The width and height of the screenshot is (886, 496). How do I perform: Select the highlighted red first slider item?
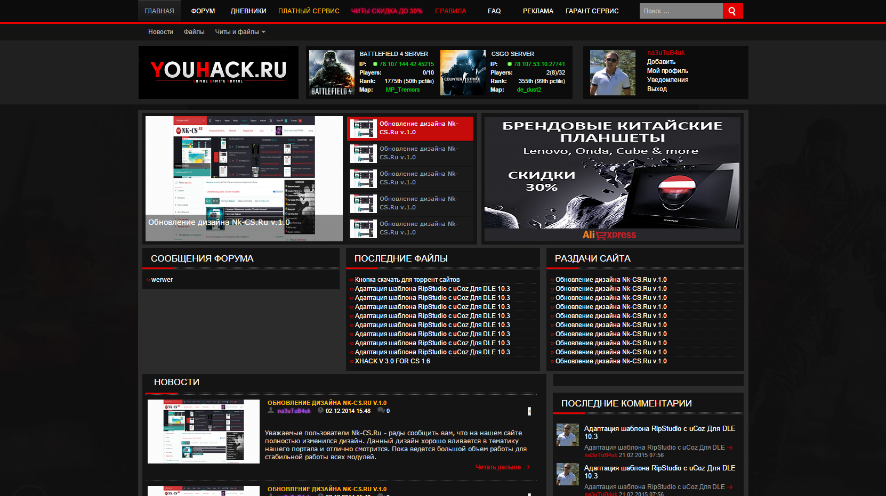[x=410, y=128]
